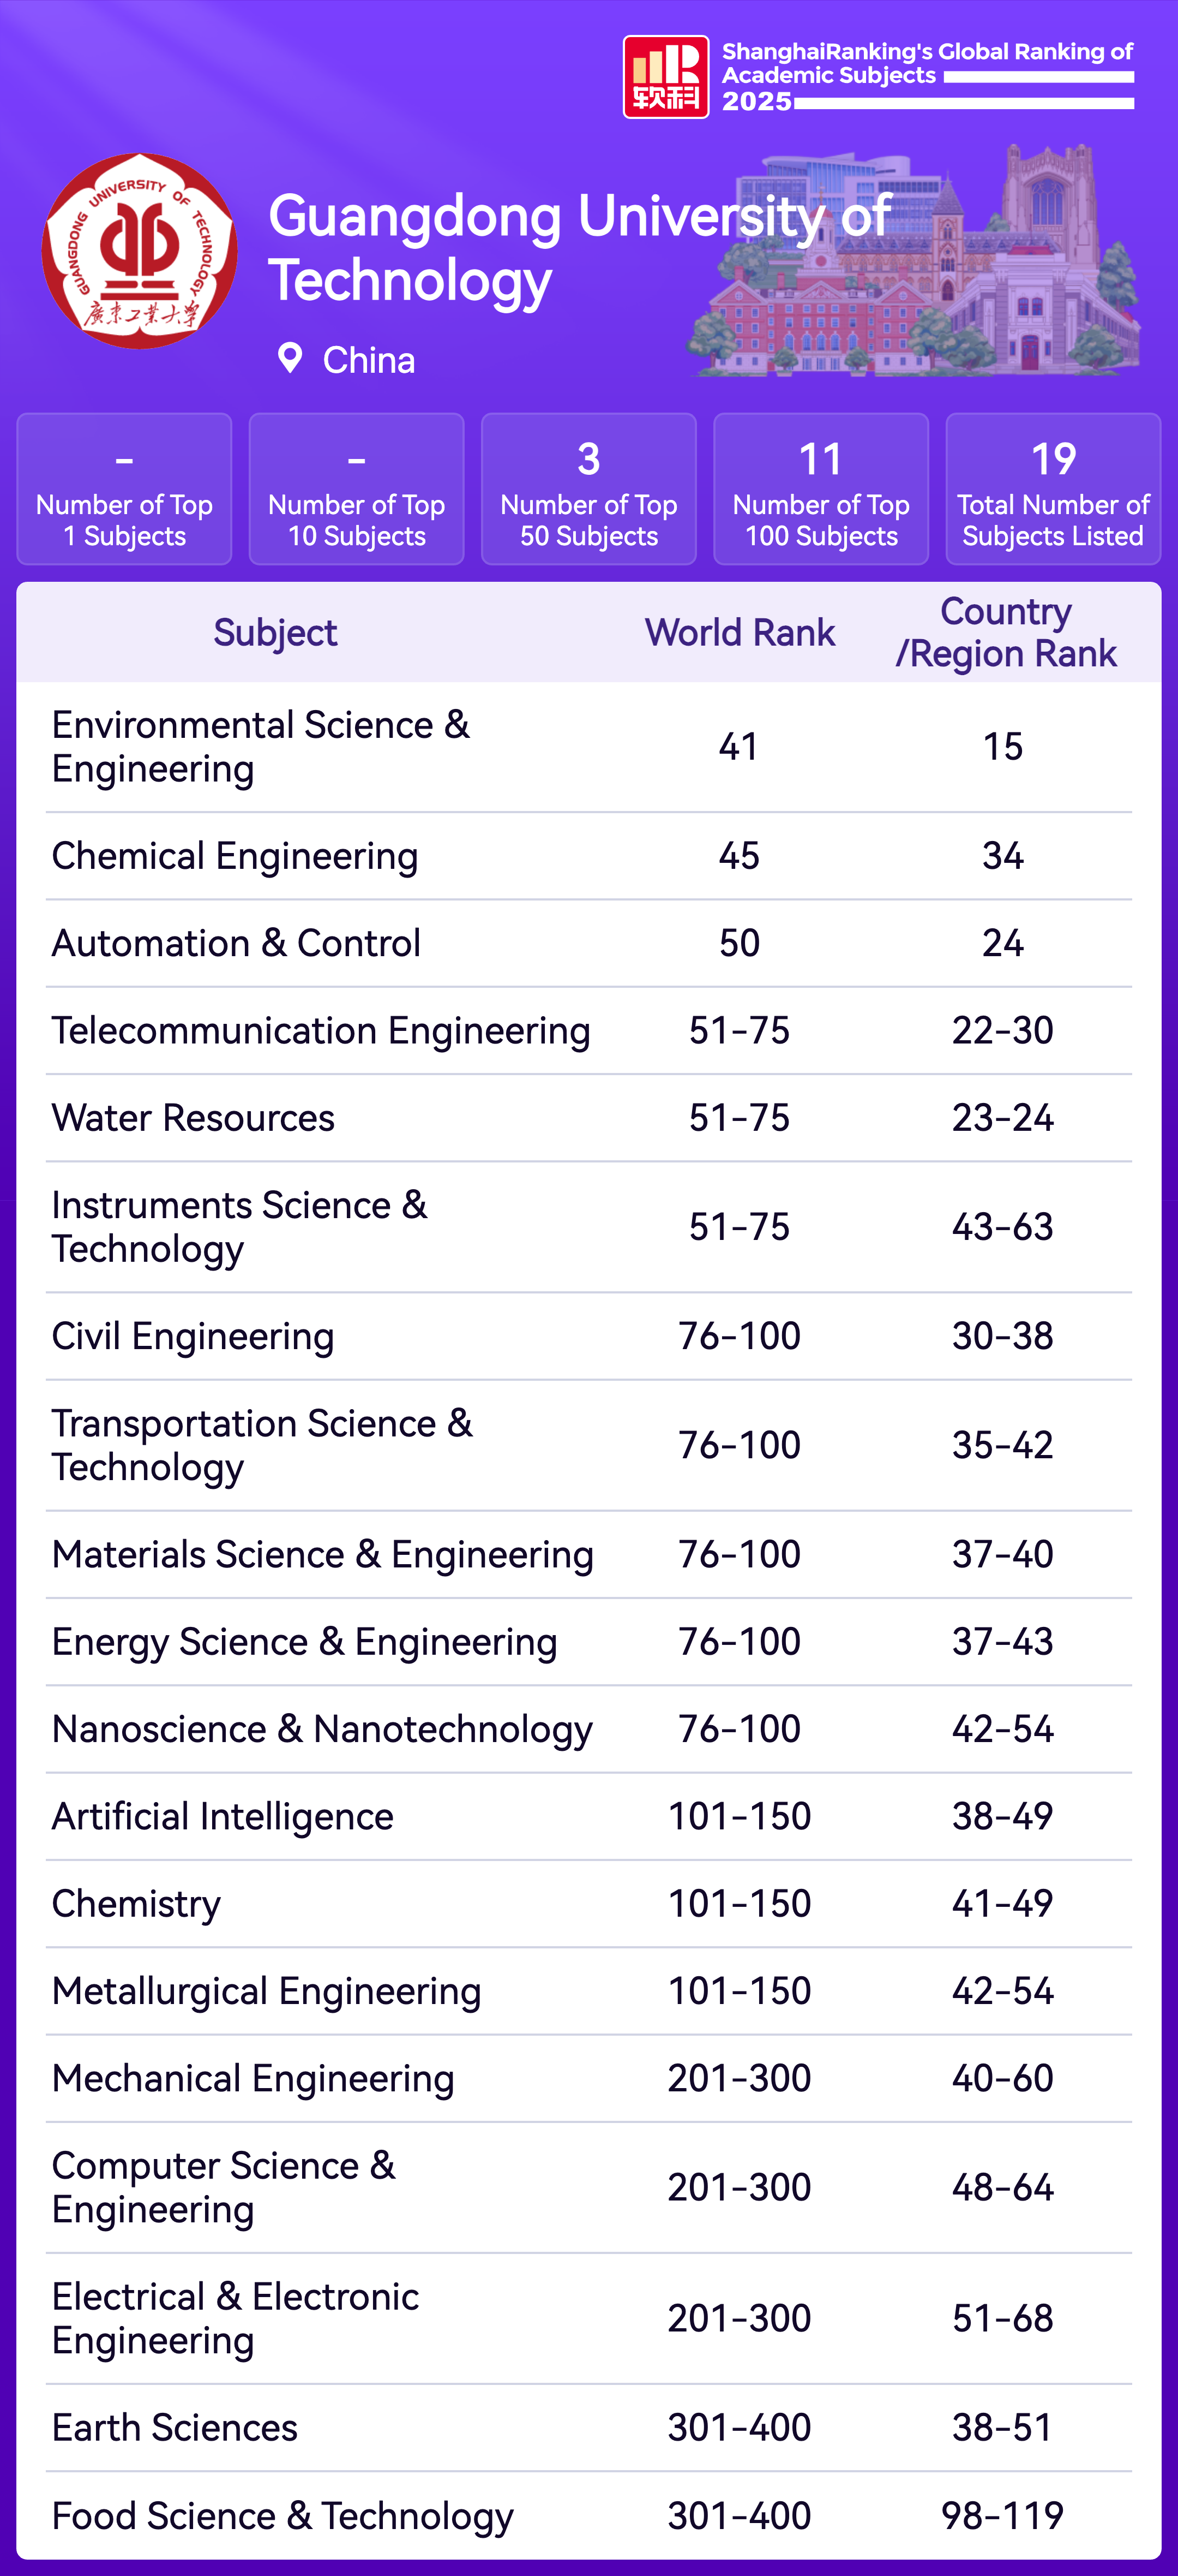Click the Country/Region Rank column header
The width and height of the screenshot is (1178, 2576).
pos(1005,633)
